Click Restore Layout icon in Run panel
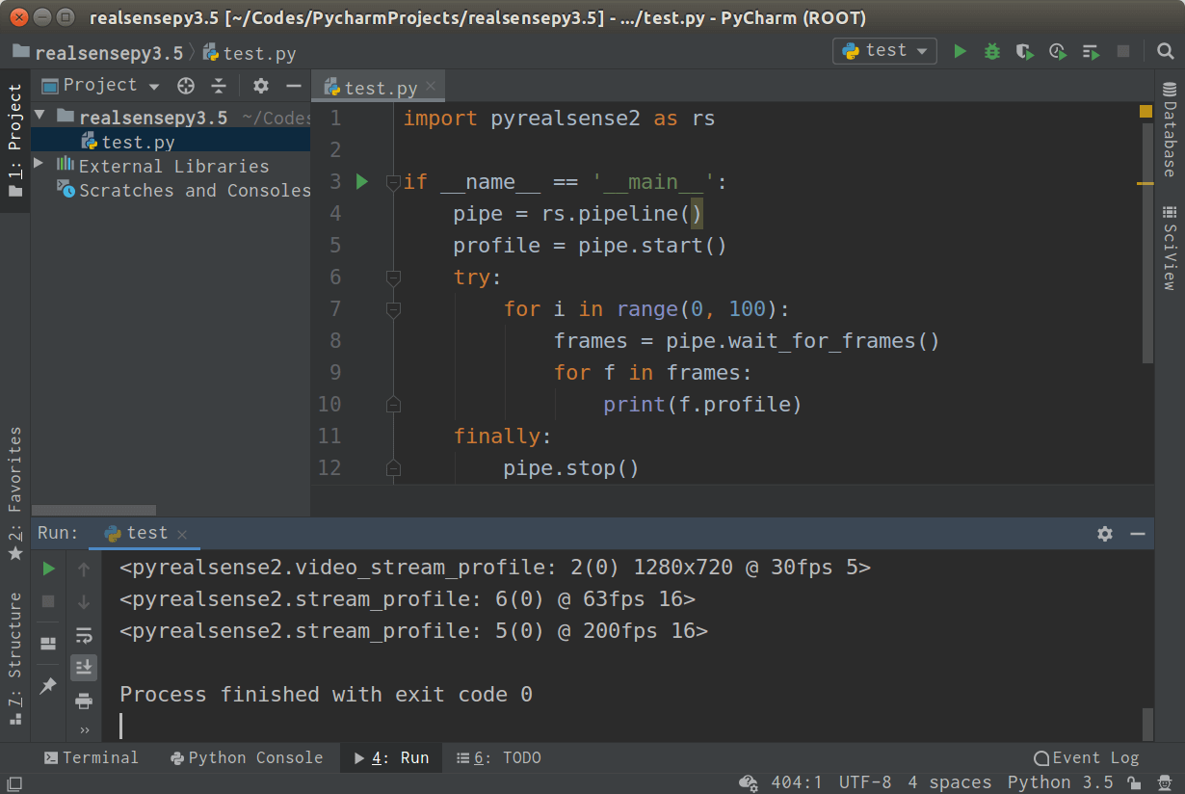Screen dimensions: 1185x794 pos(48,644)
